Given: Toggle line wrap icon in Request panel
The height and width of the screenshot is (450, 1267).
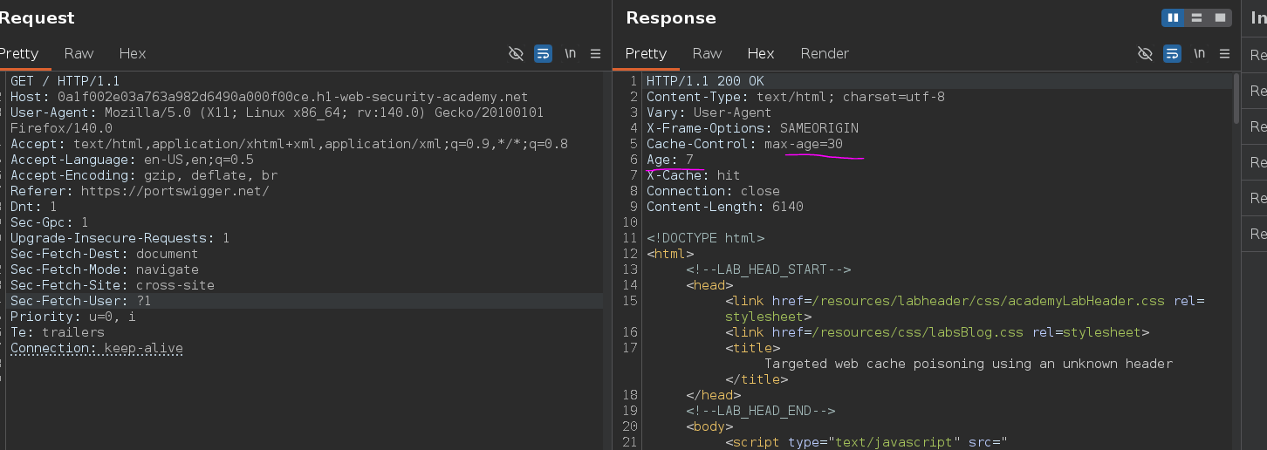Looking at the screenshot, I should (543, 53).
